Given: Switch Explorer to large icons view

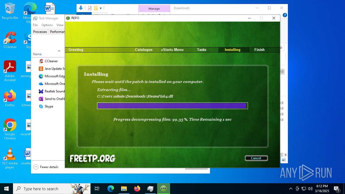Looking at the screenshot, I should click(284, 160).
